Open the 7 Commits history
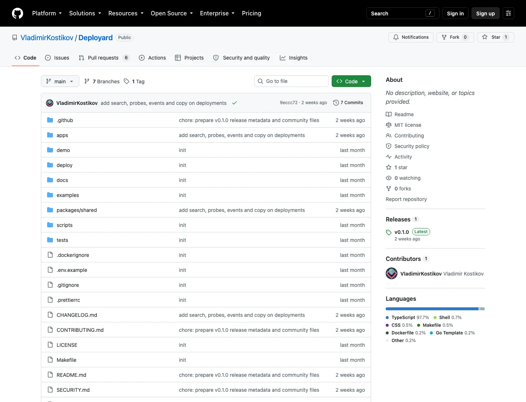This screenshot has height=402, width=526. click(x=348, y=103)
